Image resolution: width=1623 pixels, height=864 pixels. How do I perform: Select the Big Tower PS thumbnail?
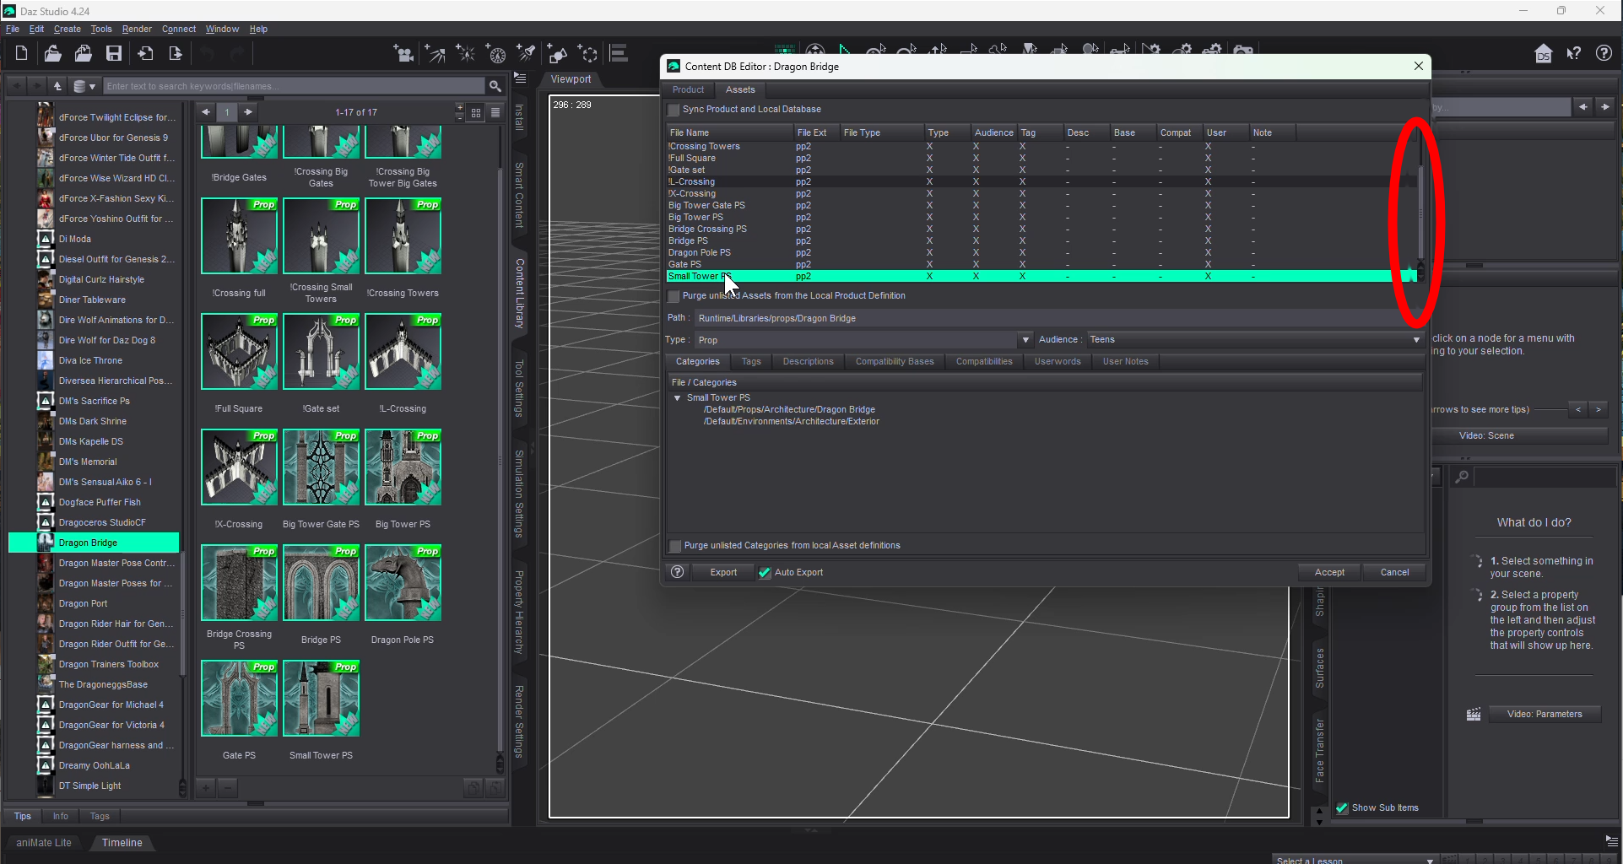tap(403, 468)
